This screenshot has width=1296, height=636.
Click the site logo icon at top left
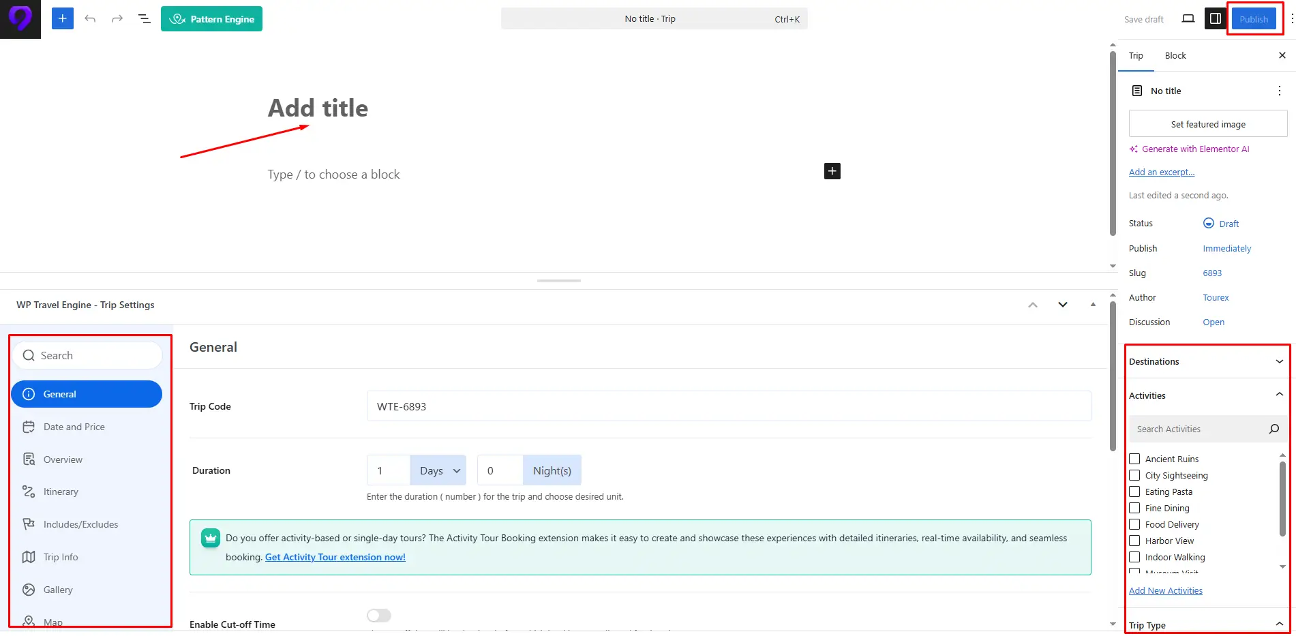(20, 19)
